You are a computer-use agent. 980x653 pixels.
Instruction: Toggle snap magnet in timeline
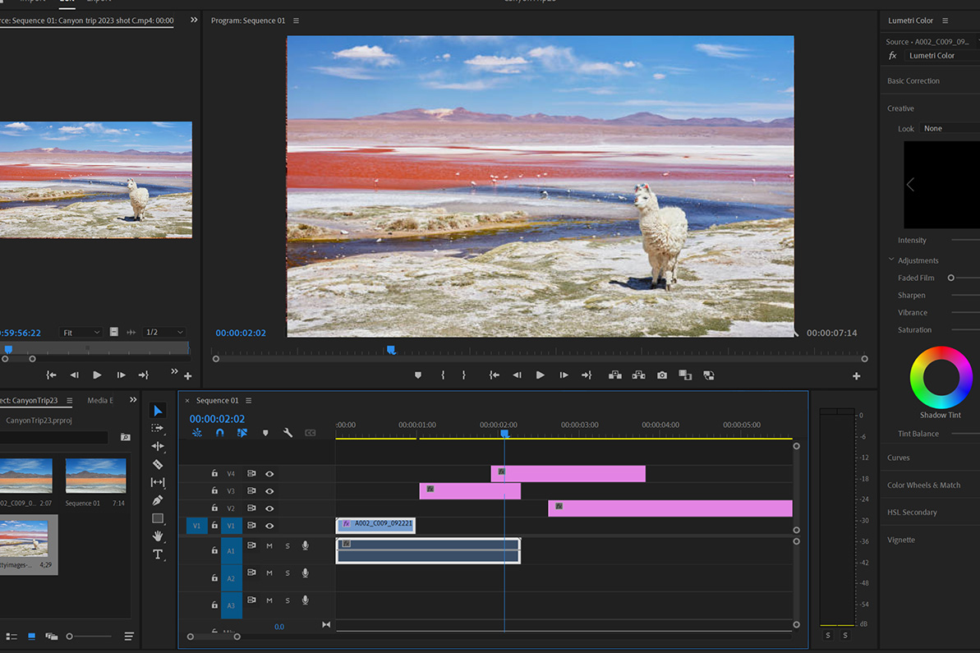click(x=220, y=432)
